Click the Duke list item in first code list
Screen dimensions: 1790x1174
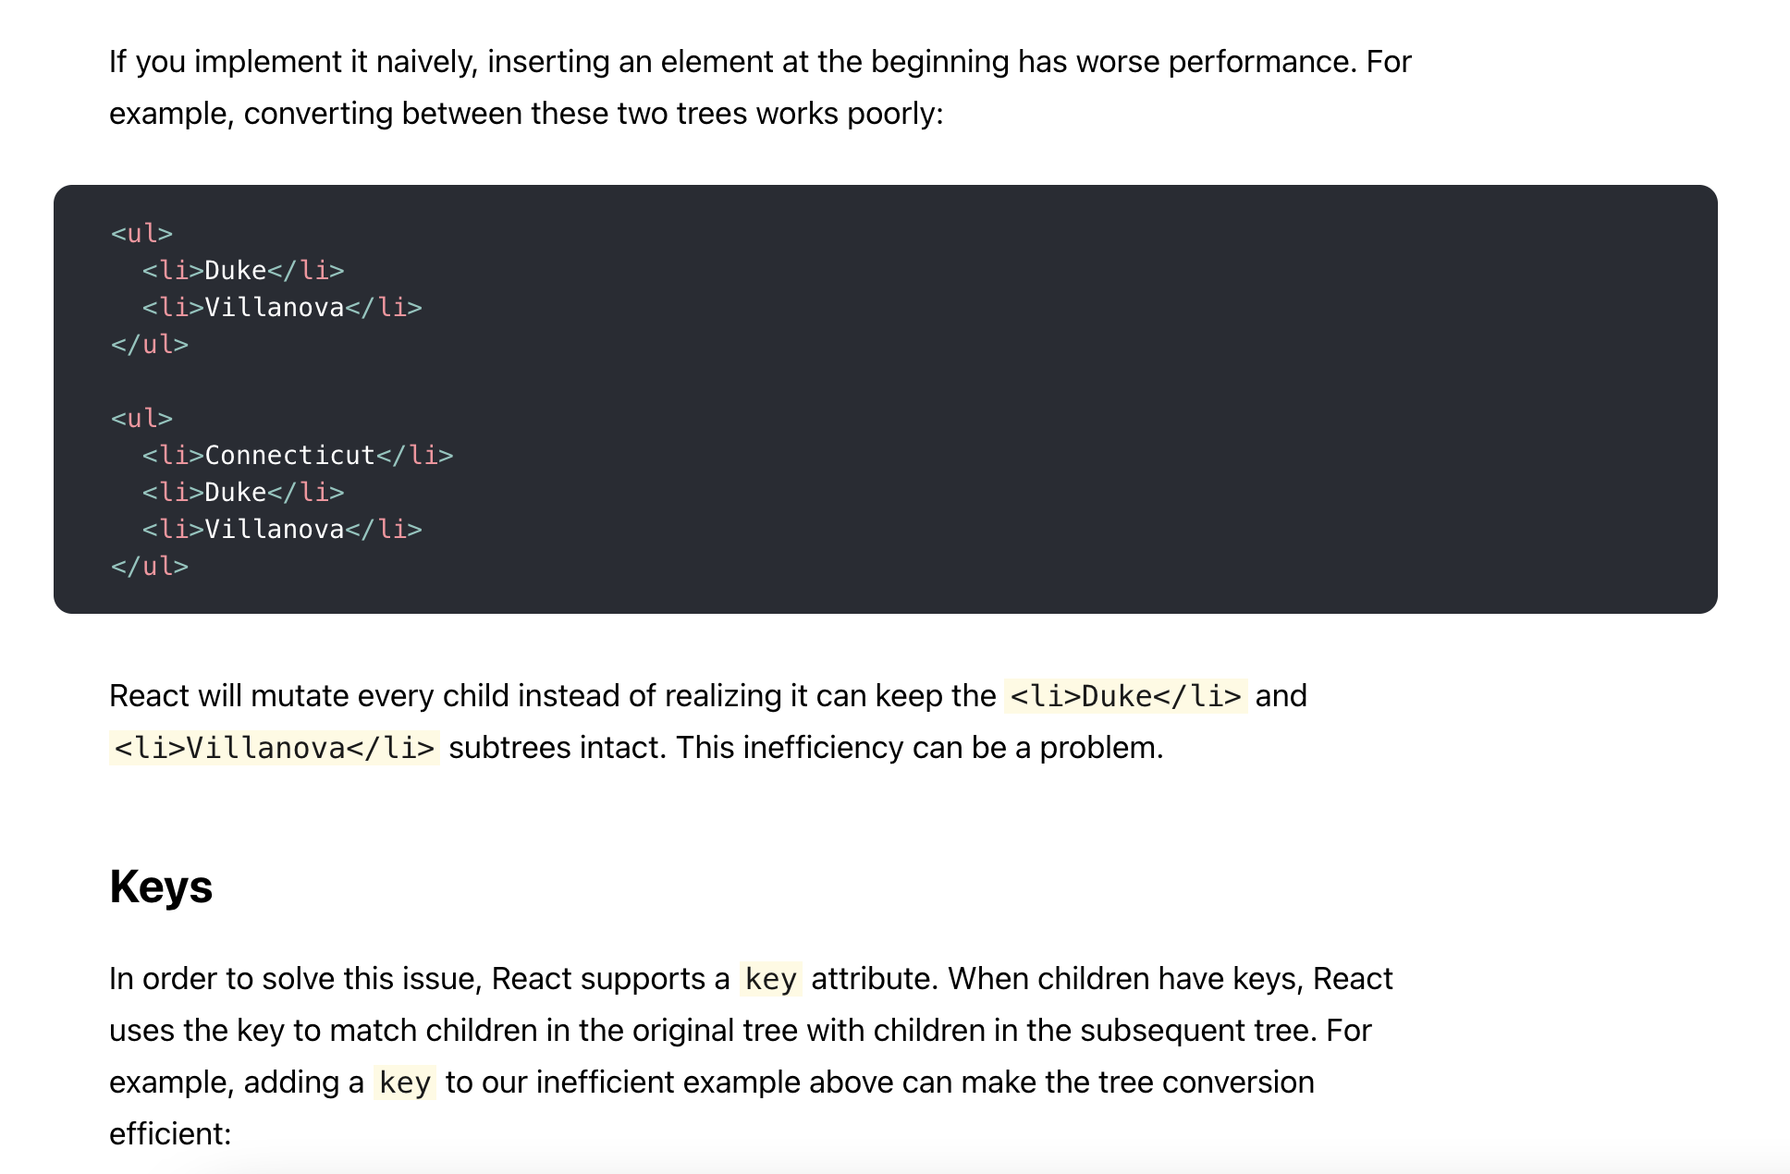[x=243, y=271]
